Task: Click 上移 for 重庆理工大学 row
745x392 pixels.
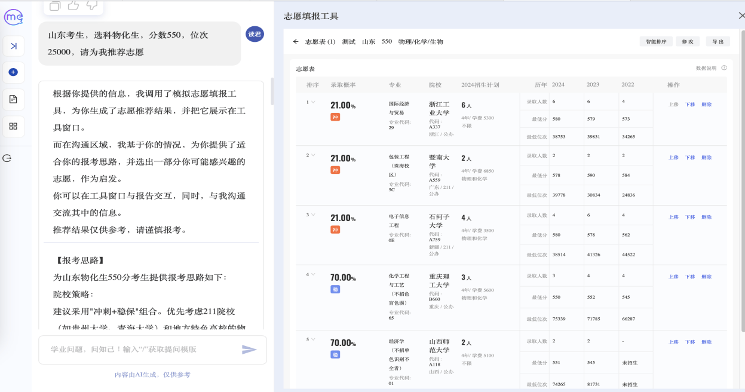Action: tap(673, 277)
